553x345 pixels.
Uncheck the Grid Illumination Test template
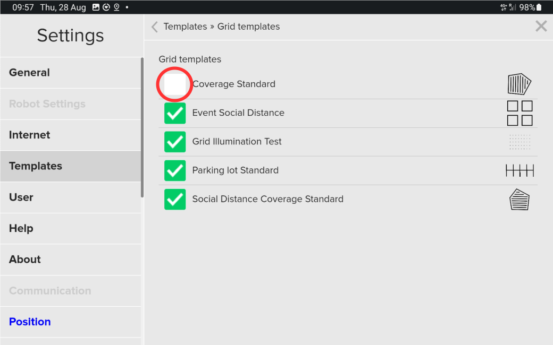coord(175,142)
